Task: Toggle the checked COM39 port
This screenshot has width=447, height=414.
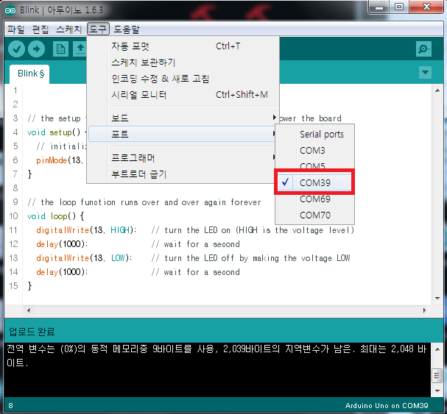Action: 314,182
